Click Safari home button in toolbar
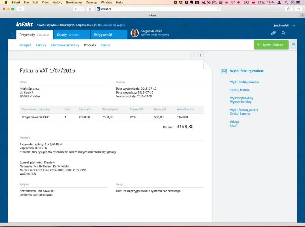 coord(90,9)
